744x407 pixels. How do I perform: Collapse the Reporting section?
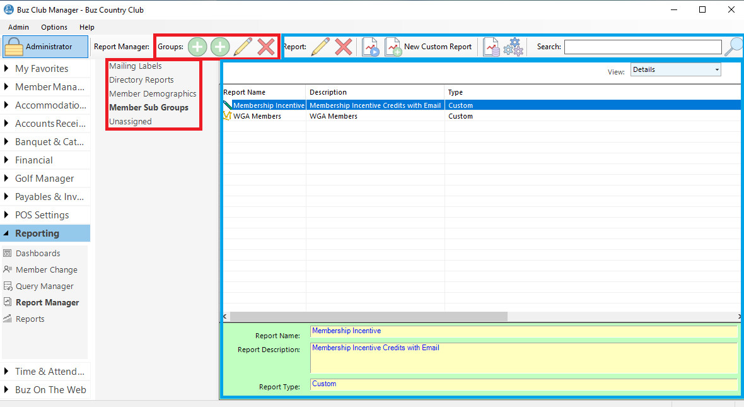37,233
